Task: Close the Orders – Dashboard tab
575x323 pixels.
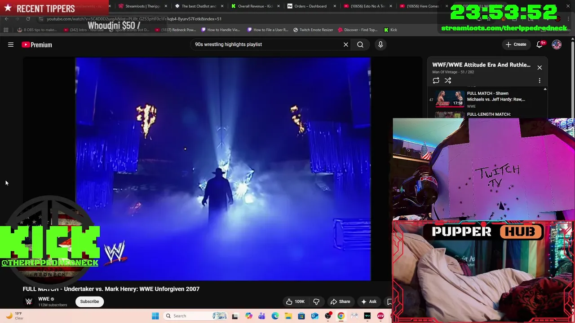Action: (335, 6)
